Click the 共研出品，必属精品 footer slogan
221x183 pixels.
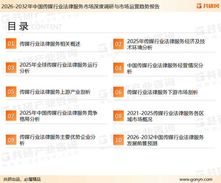pos(22,179)
